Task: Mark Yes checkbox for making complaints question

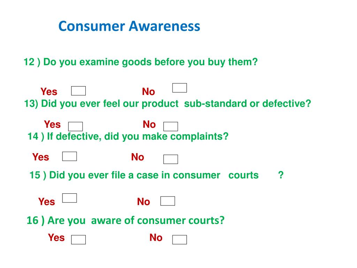Action: [x=69, y=156]
